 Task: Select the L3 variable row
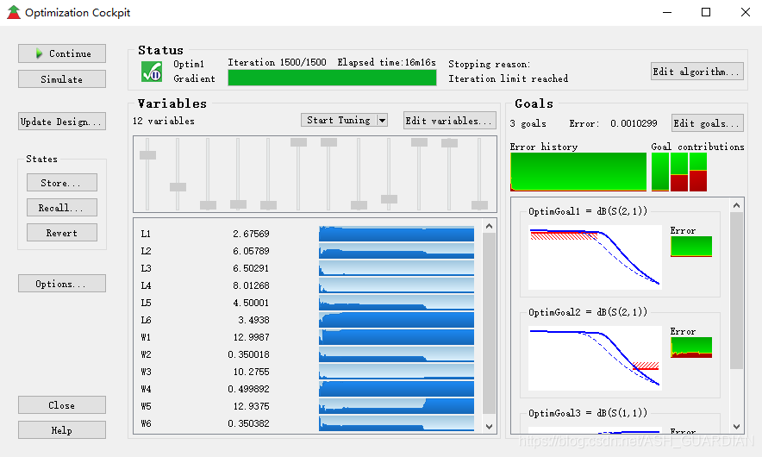pyautogui.click(x=308, y=268)
